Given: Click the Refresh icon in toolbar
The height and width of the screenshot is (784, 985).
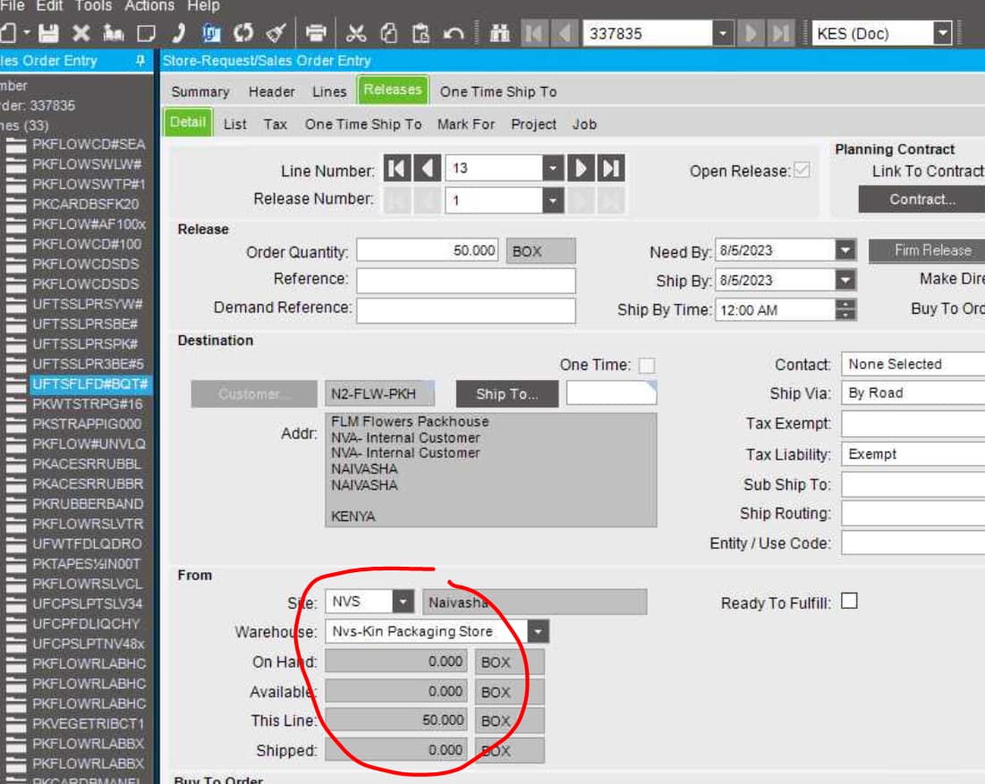Looking at the screenshot, I should coord(243,33).
